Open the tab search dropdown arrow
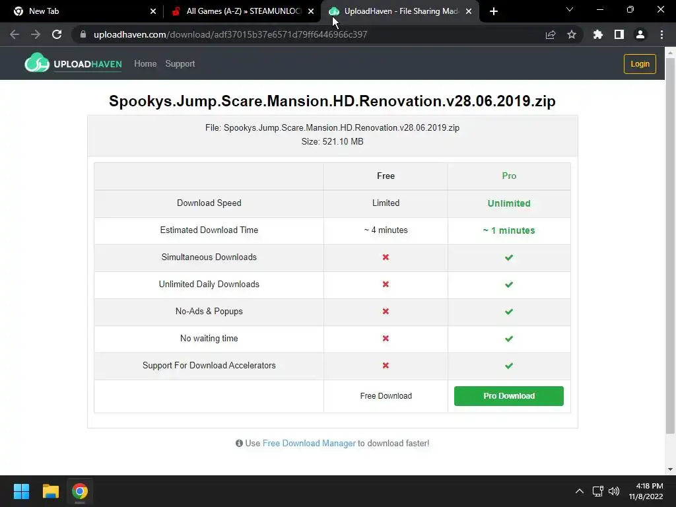The height and width of the screenshot is (507, 676). click(x=570, y=9)
